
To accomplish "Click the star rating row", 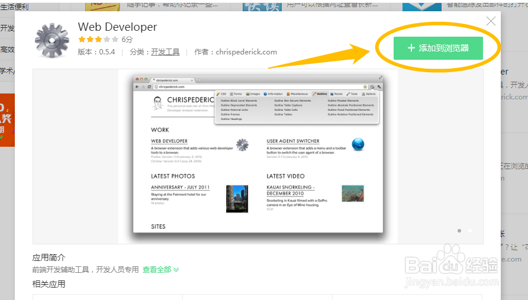I will [98, 40].
